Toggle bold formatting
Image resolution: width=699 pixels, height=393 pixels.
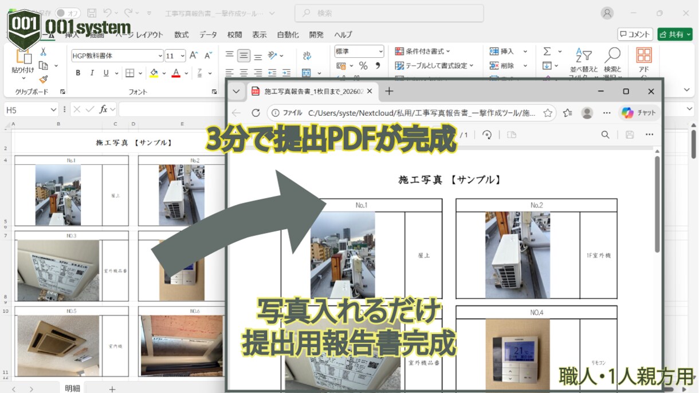pos(78,73)
